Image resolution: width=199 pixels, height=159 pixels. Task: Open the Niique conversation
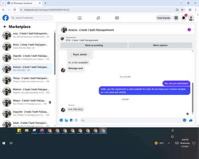click(x=27, y=102)
